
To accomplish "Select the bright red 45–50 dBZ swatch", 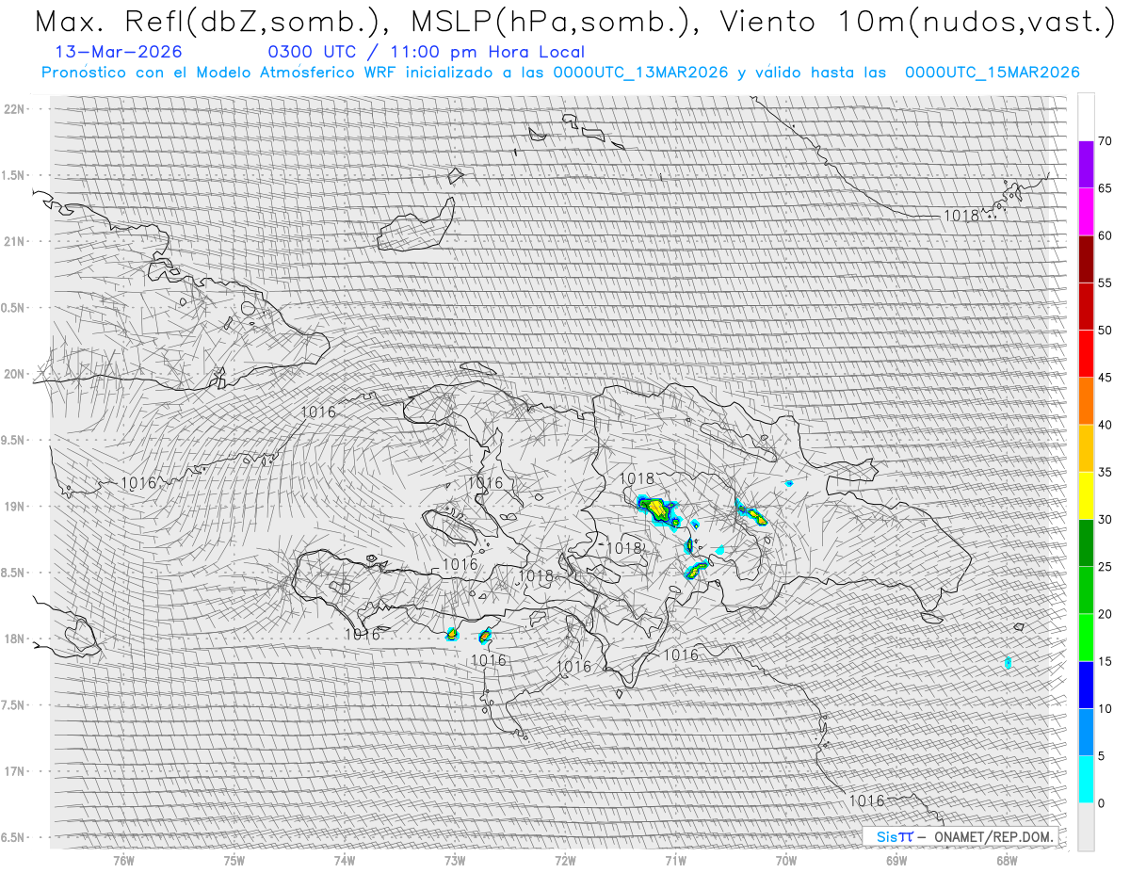I will coord(1086,353).
